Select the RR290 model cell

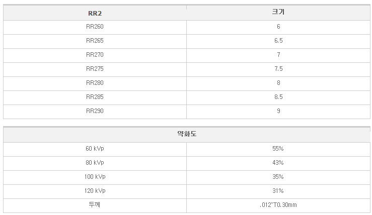coord(95,111)
